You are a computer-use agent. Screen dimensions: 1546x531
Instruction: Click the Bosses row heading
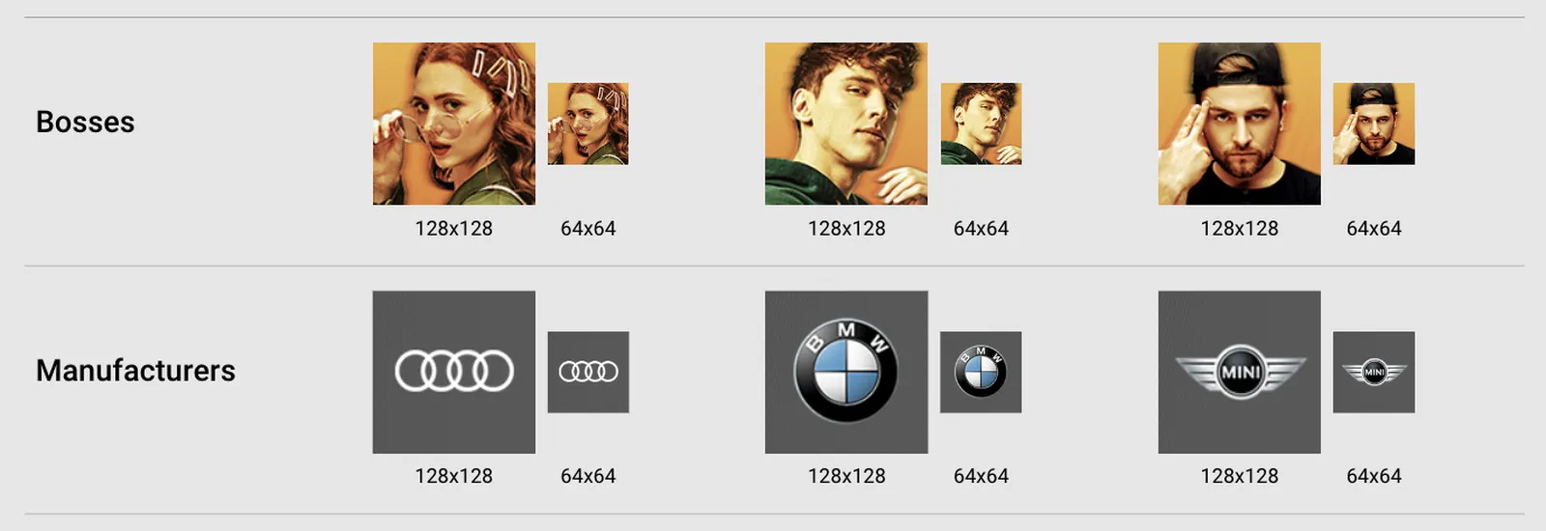pos(85,123)
